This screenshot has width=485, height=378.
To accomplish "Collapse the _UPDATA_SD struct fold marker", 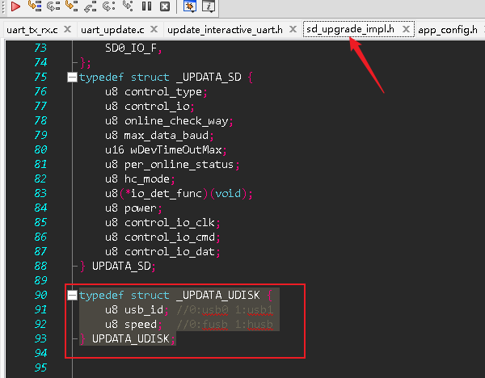I will (x=72, y=77).
